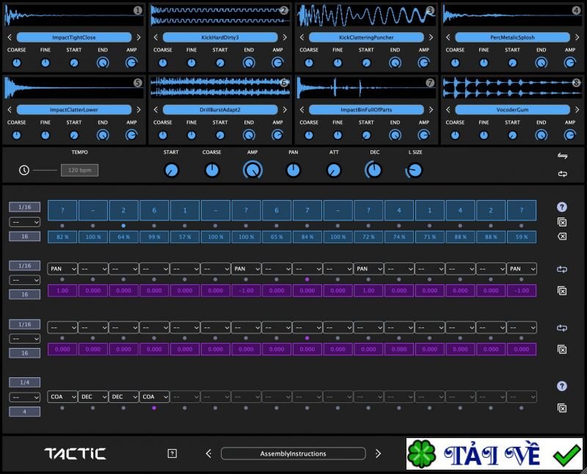This screenshot has height=474, width=587.
Task: Clear the COA DEC lane boxed X
Action: coord(562,408)
